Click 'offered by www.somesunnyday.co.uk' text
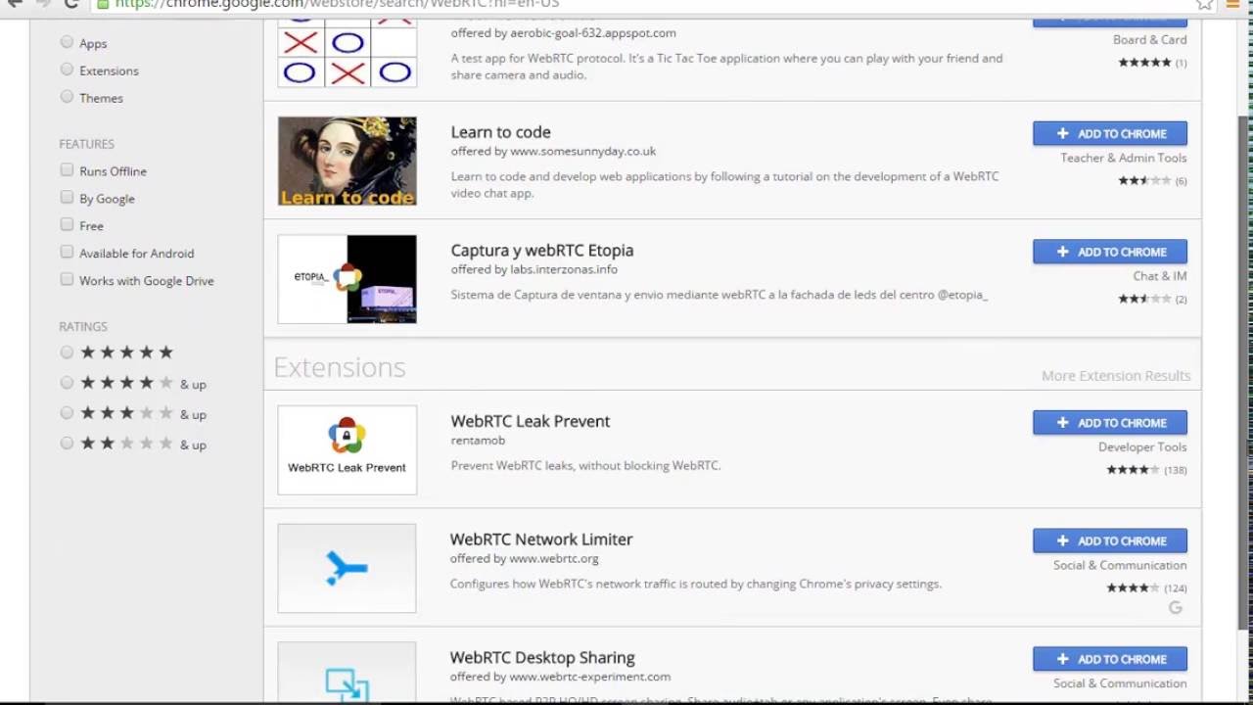The width and height of the screenshot is (1253, 705). tap(553, 152)
